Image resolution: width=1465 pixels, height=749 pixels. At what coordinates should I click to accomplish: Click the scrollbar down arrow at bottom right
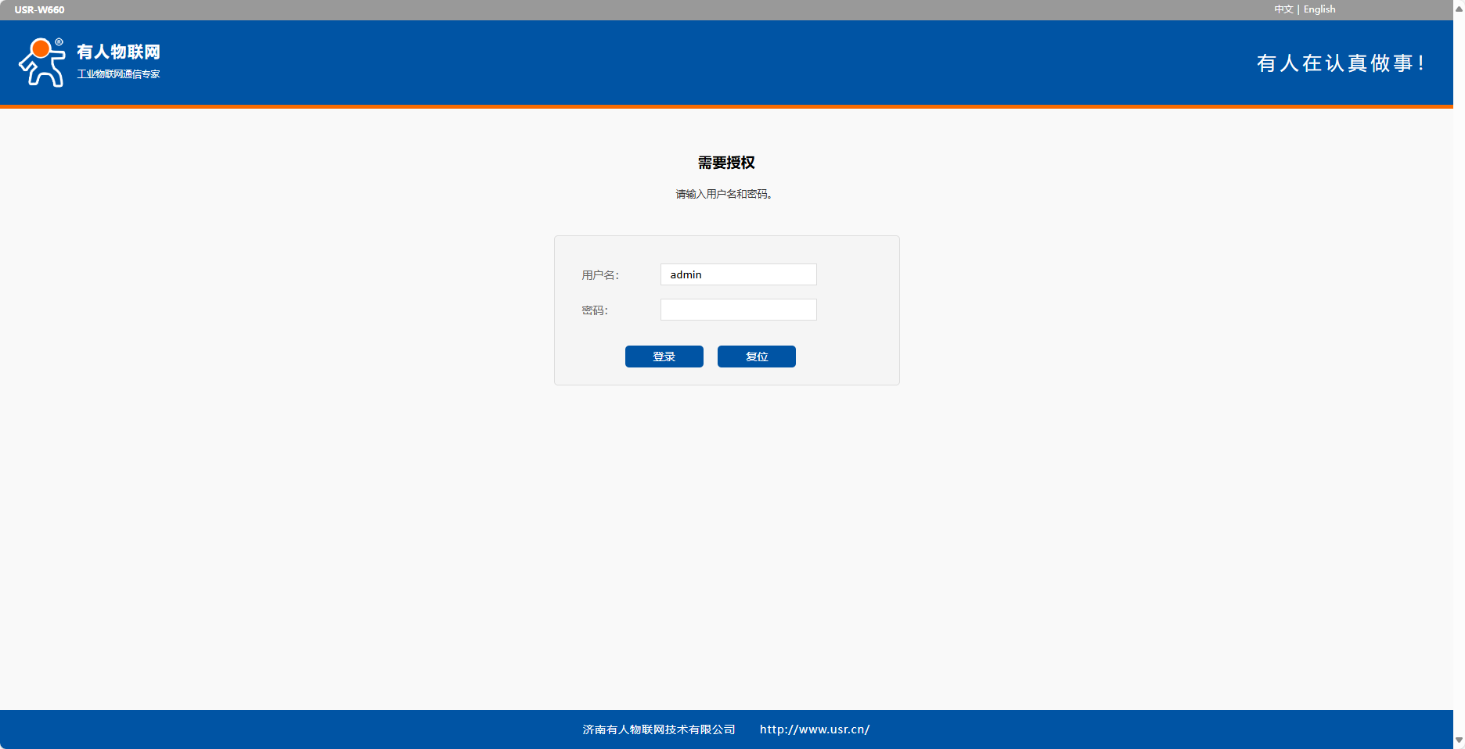click(x=1459, y=740)
